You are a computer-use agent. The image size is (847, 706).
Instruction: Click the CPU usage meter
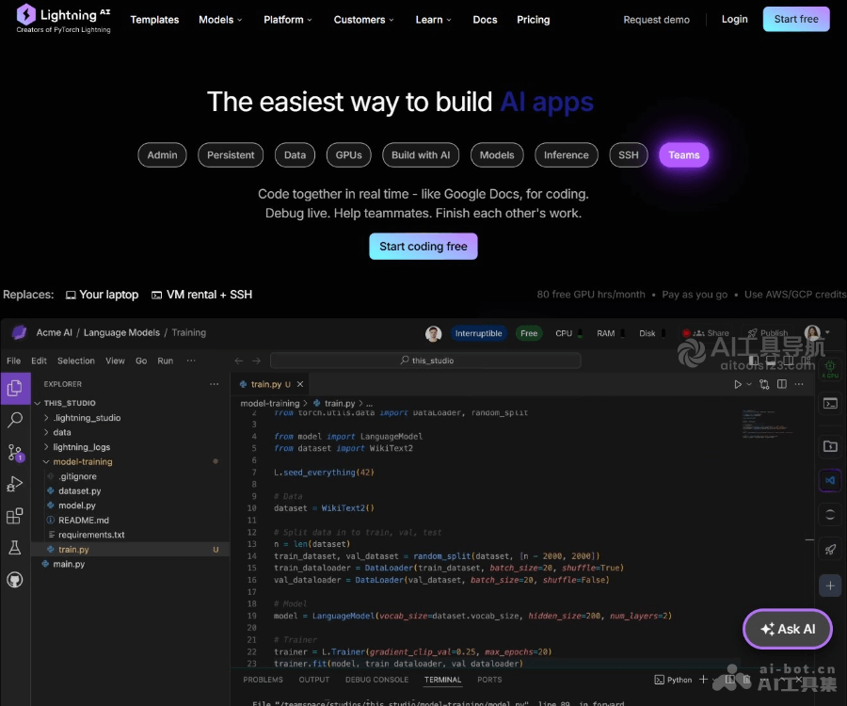(568, 333)
